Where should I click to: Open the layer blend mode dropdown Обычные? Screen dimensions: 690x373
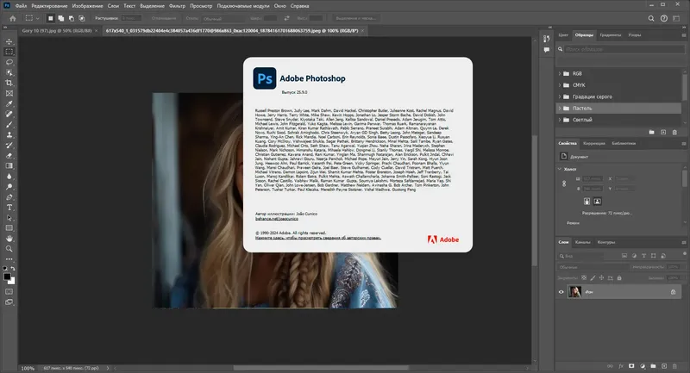(x=593, y=267)
